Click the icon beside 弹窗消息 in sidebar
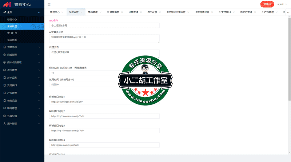 coord(5,47)
